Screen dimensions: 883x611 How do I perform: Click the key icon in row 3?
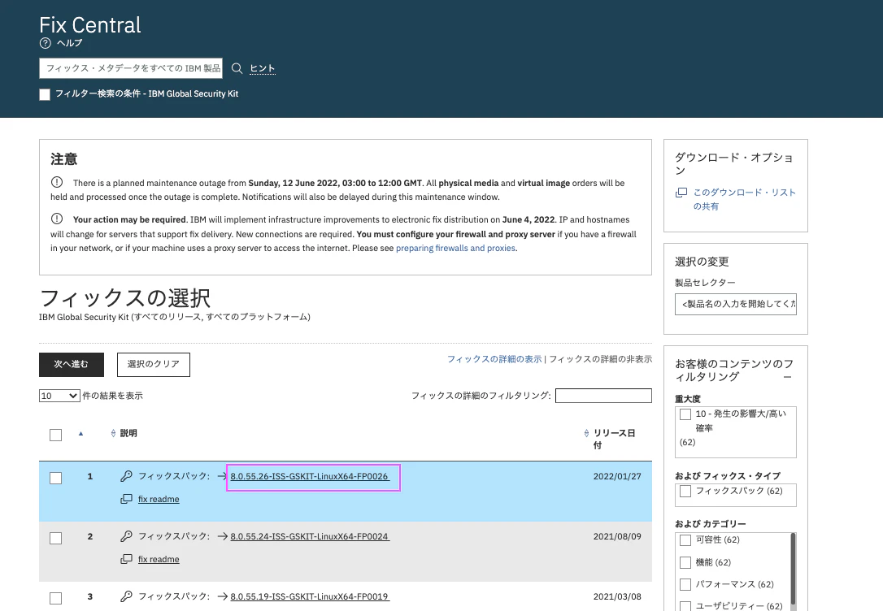[x=126, y=596]
